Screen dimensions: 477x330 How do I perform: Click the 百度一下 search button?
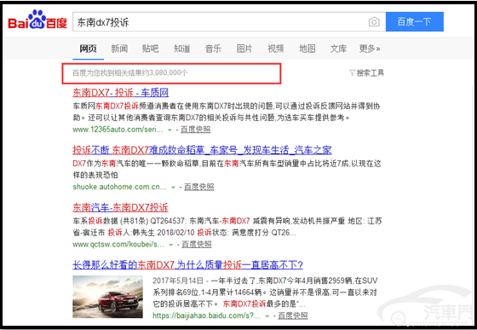click(x=414, y=21)
